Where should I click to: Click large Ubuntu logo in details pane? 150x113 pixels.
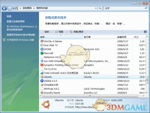46,104
